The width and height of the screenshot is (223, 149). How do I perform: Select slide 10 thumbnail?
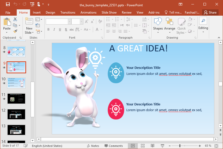click(16, 83)
